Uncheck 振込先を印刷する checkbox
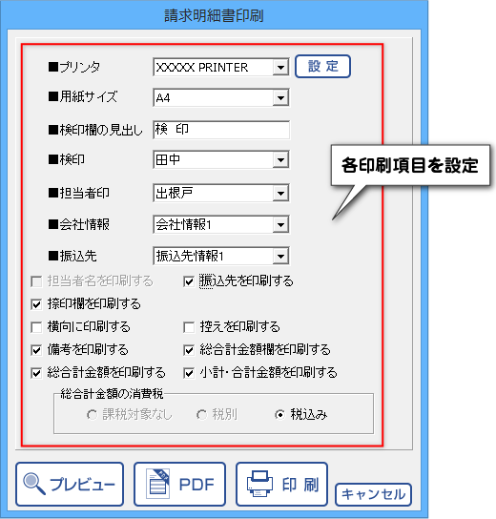The height and width of the screenshot is (519, 496). (x=189, y=282)
